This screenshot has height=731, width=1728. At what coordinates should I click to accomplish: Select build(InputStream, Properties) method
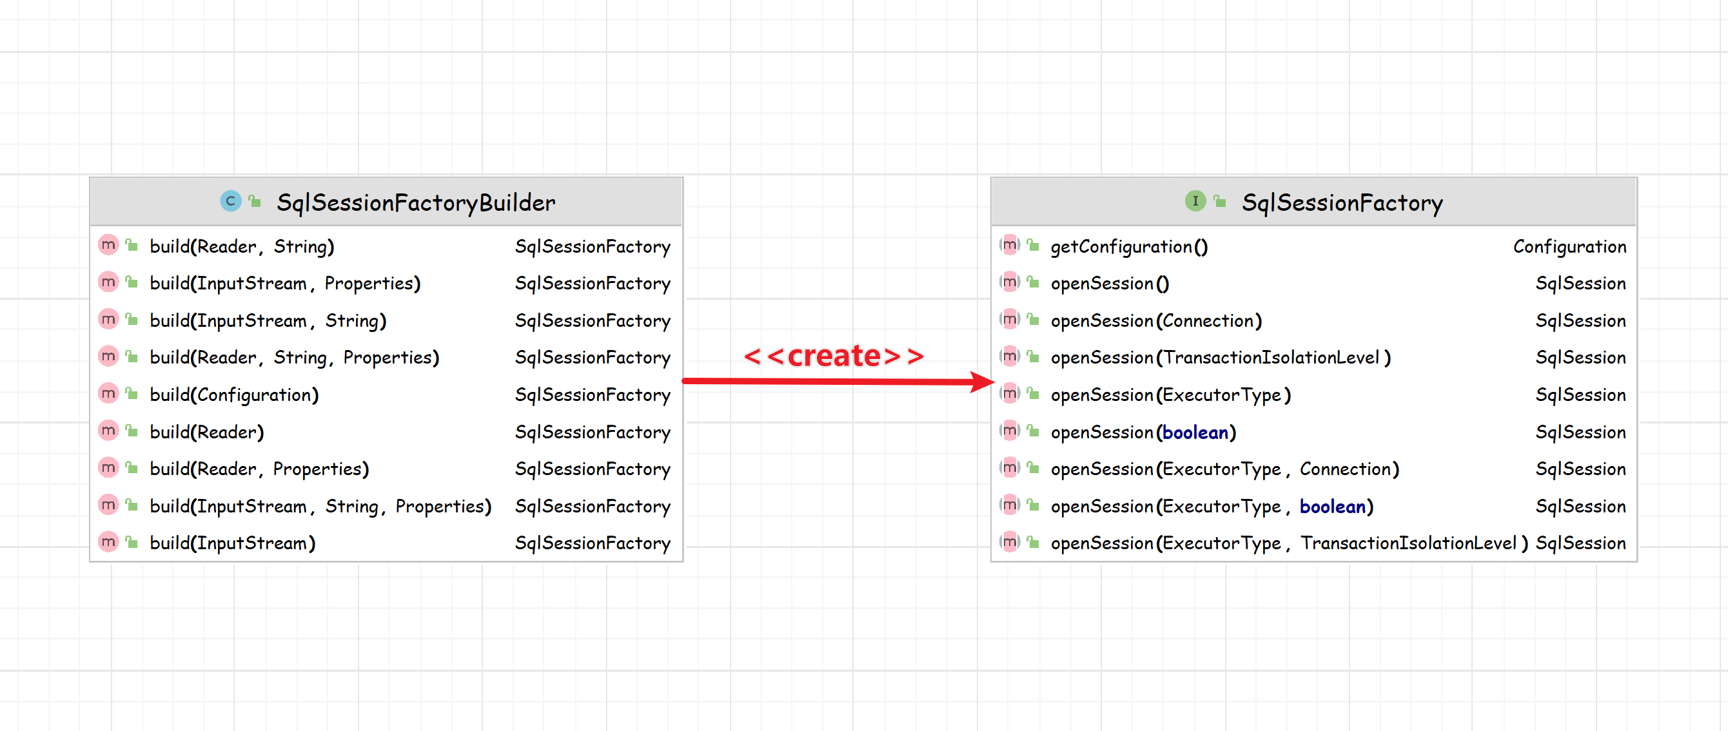coord(284,284)
